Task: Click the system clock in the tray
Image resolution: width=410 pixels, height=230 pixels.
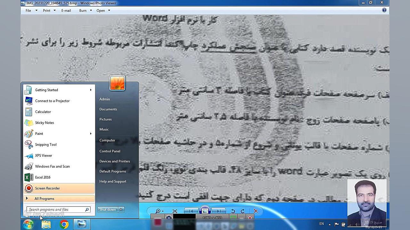Action: (373, 224)
